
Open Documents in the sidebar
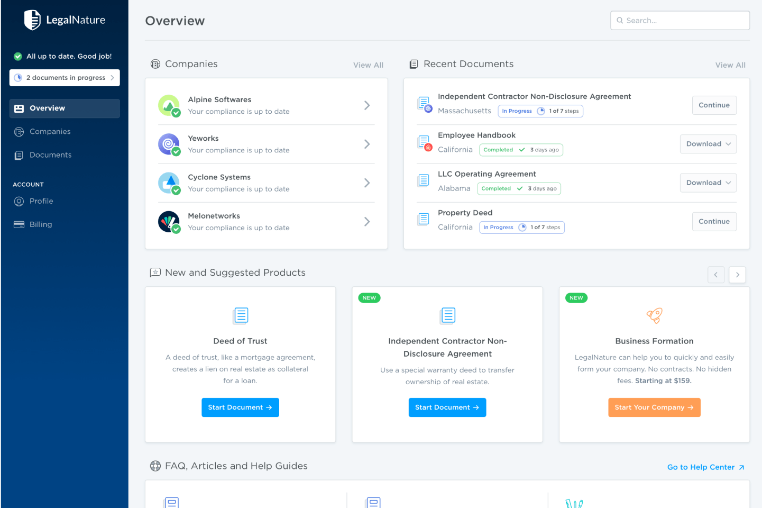[50, 155]
